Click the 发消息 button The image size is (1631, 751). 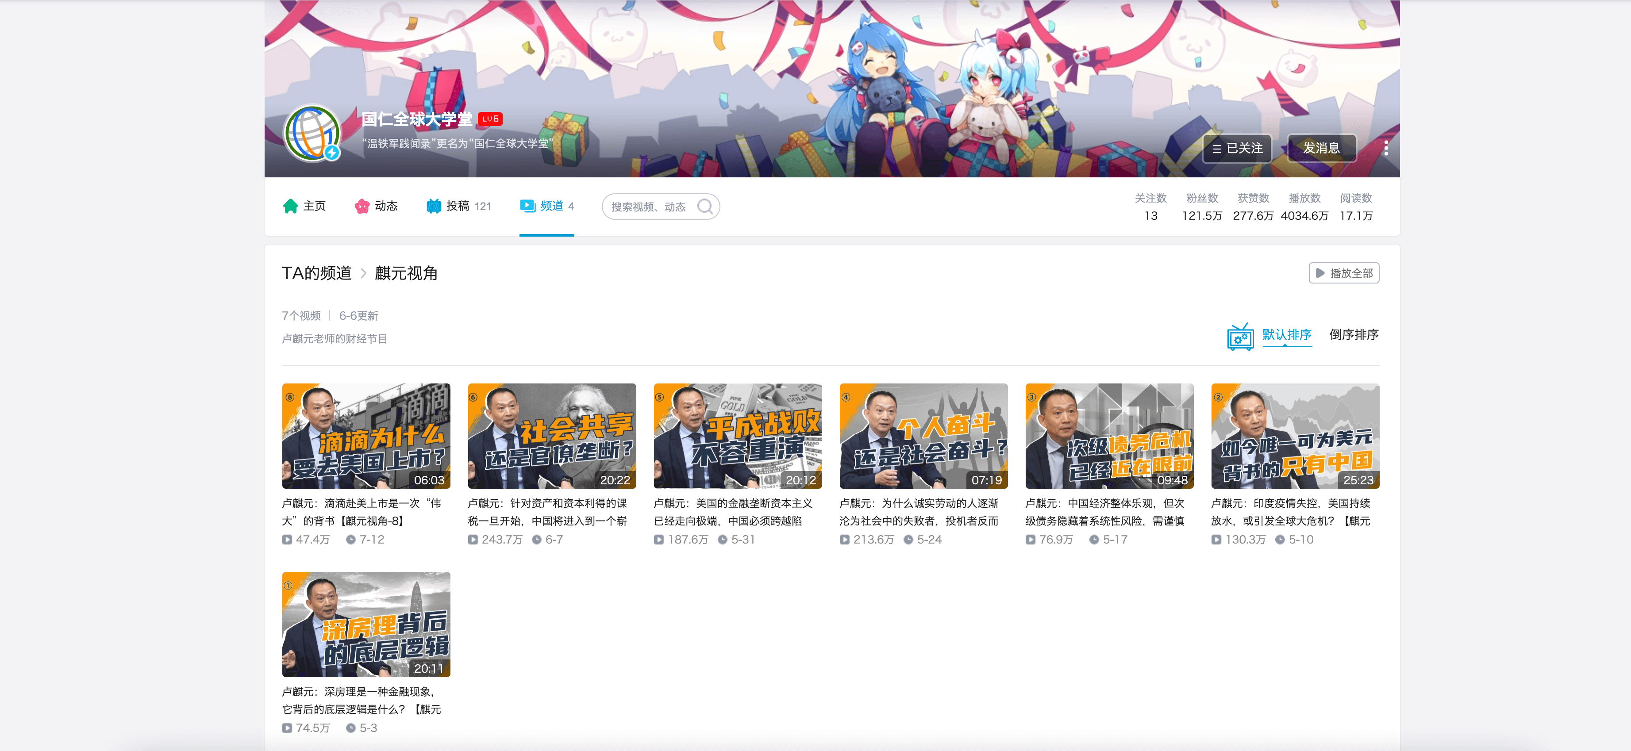1321,148
